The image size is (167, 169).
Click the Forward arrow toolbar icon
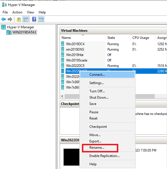10,19
